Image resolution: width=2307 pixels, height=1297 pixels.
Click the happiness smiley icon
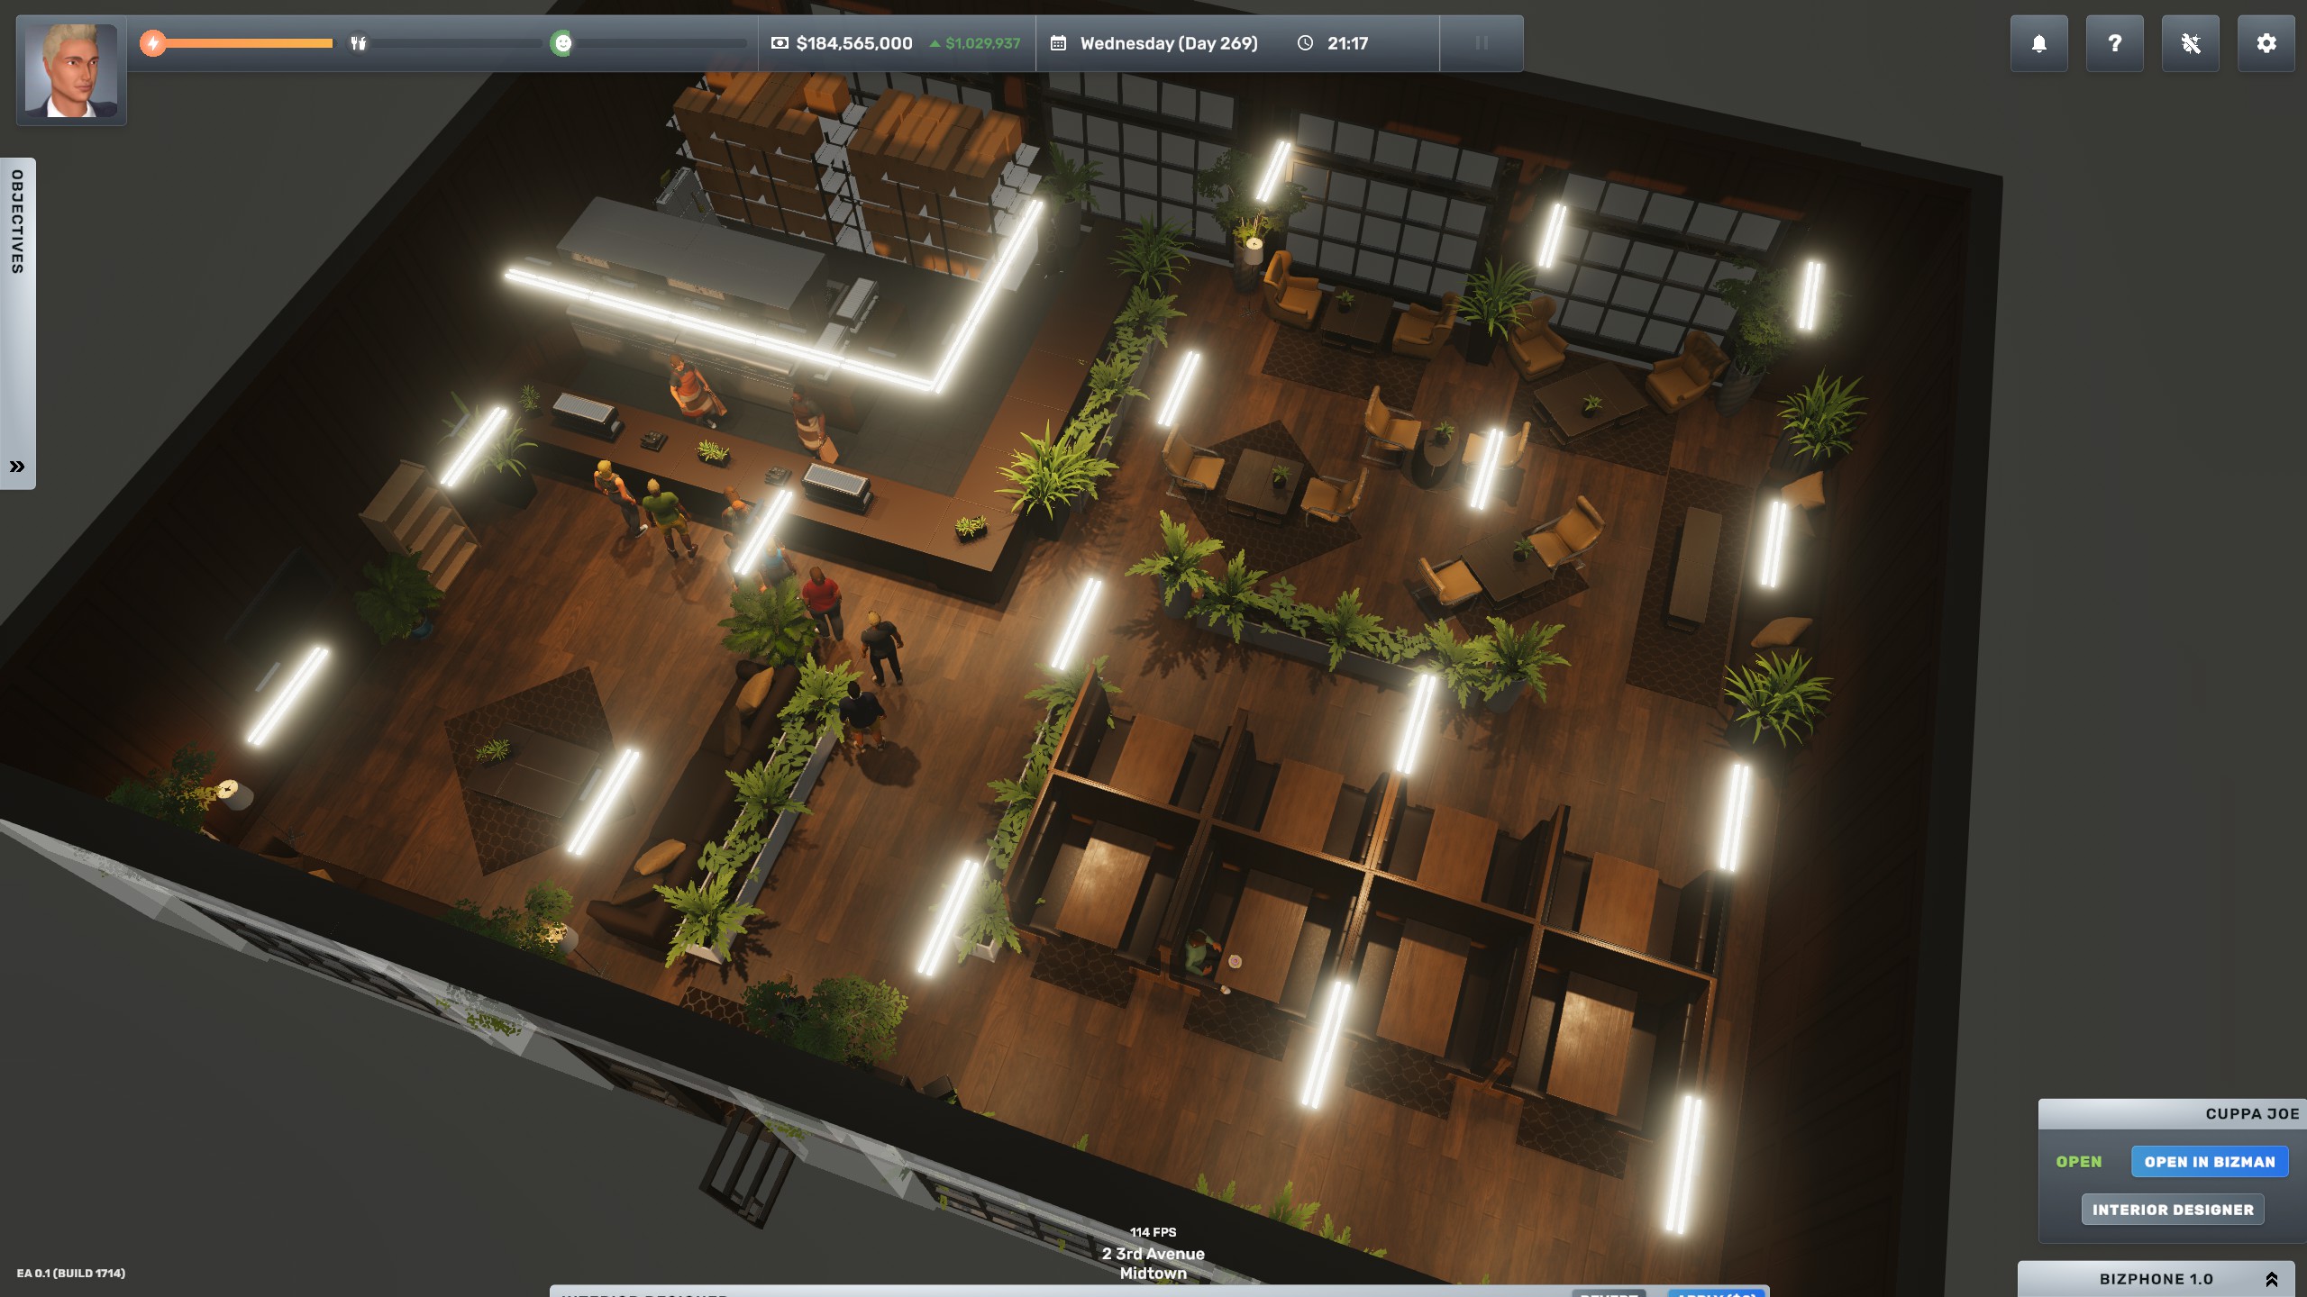[561, 43]
